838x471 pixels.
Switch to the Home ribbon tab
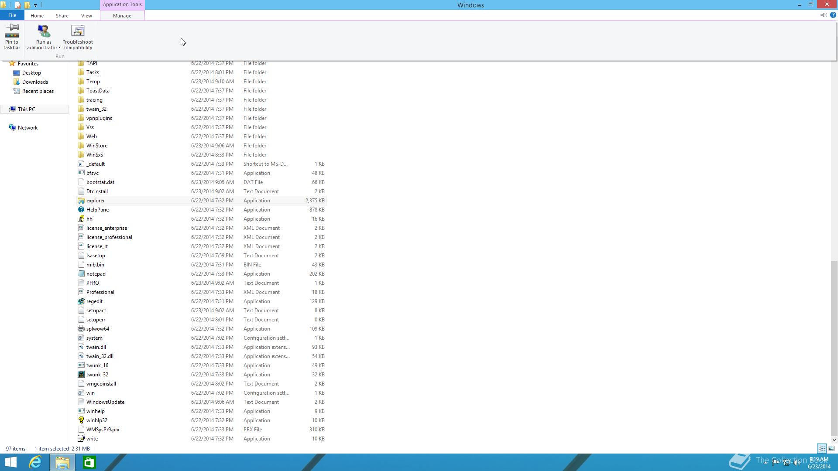[37, 16]
